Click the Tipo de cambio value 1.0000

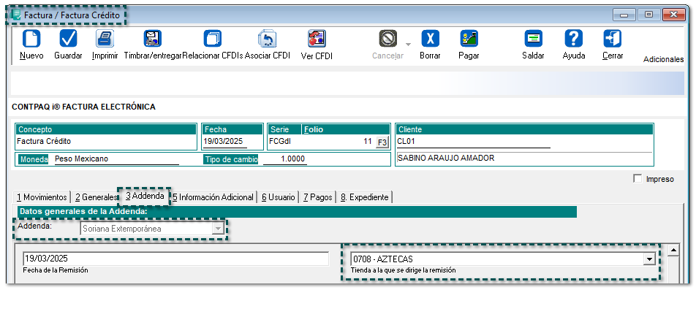click(284, 159)
